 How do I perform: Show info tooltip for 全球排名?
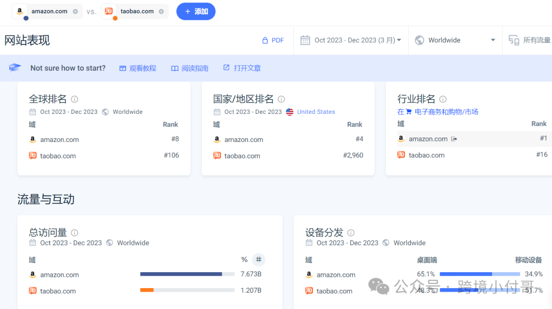coord(74,99)
